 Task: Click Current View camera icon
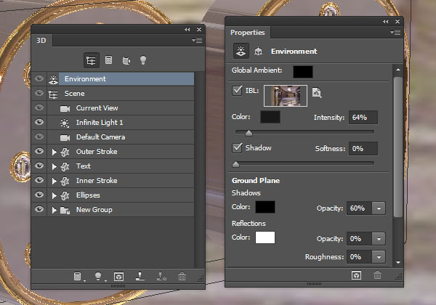coord(65,109)
